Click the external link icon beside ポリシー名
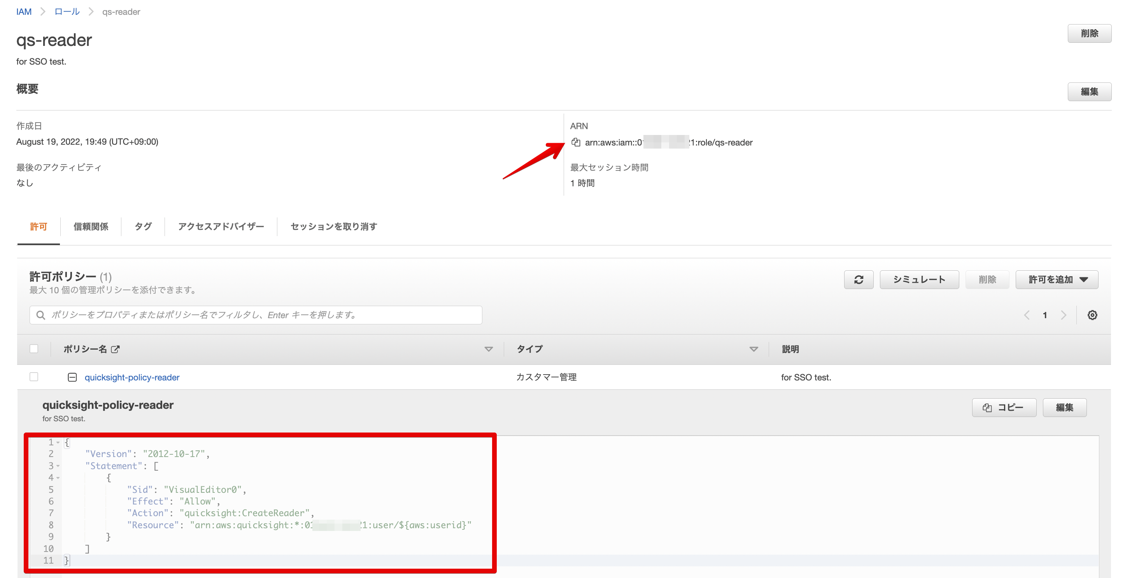1125x578 pixels. pyautogui.click(x=115, y=349)
